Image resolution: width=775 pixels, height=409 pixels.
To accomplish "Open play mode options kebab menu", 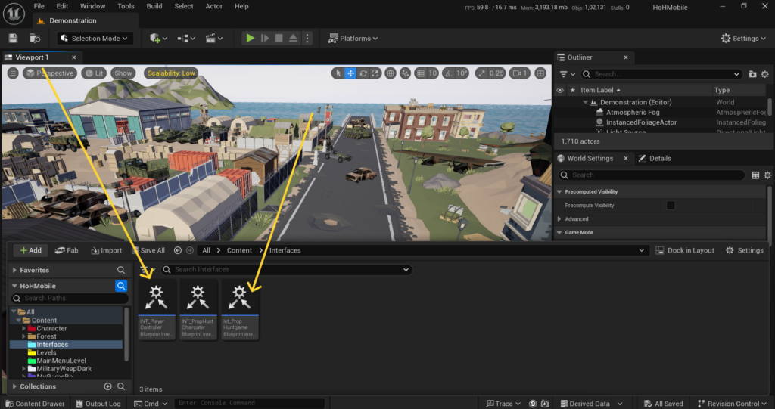I will [x=307, y=38].
